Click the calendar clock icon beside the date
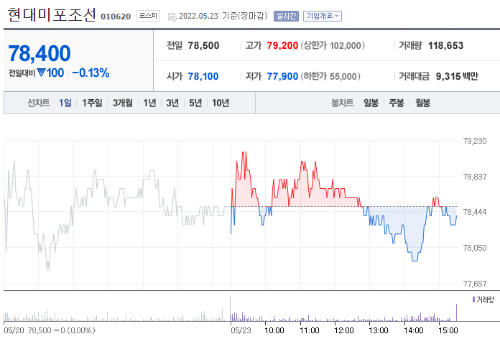This screenshot has width=500, height=344. coord(172,17)
